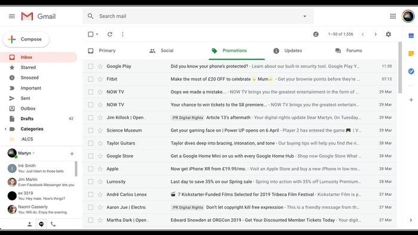Start a new chat with plus icon
418x235 pixels.
[72, 153]
